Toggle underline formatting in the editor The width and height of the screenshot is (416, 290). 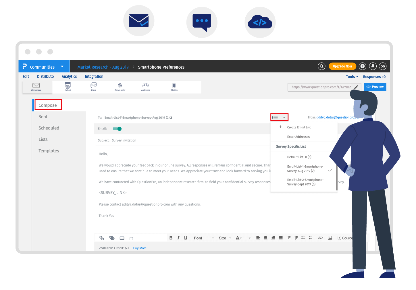(x=186, y=238)
